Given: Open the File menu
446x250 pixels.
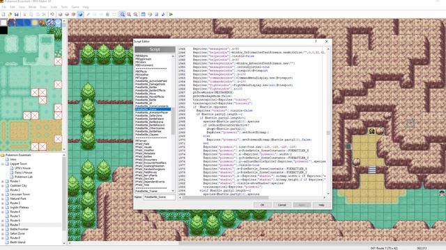Looking at the screenshot, I should click(4, 7).
